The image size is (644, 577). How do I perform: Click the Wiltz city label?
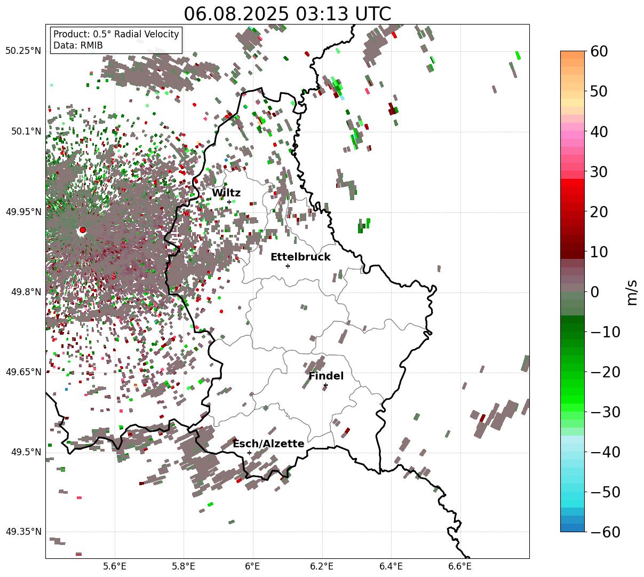click(226, 193)
